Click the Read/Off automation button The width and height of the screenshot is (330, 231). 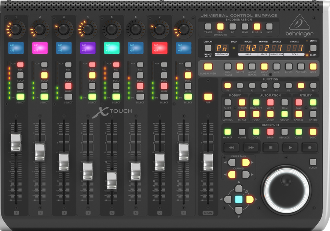pyautogui.click(x=256, y=102)
